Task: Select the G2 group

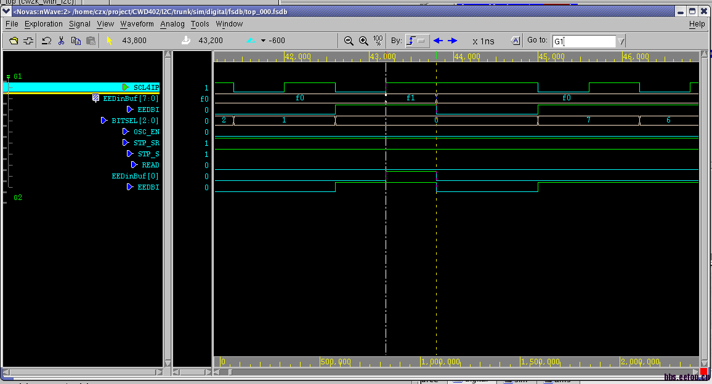Action: 18,198
